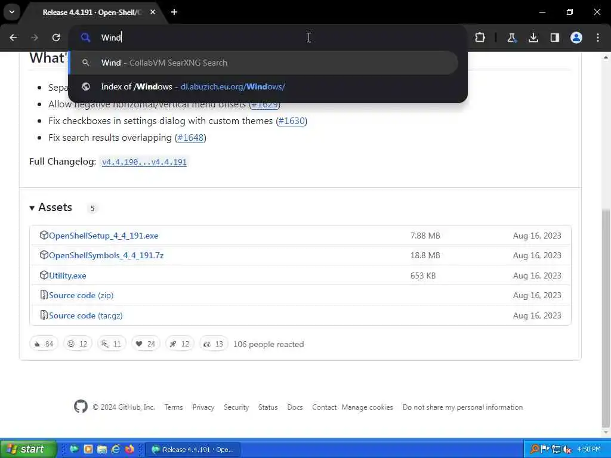This screenshot has height=458, width=611.
Task: Click the magnifier icon in system tray
Action: (535, 450)
